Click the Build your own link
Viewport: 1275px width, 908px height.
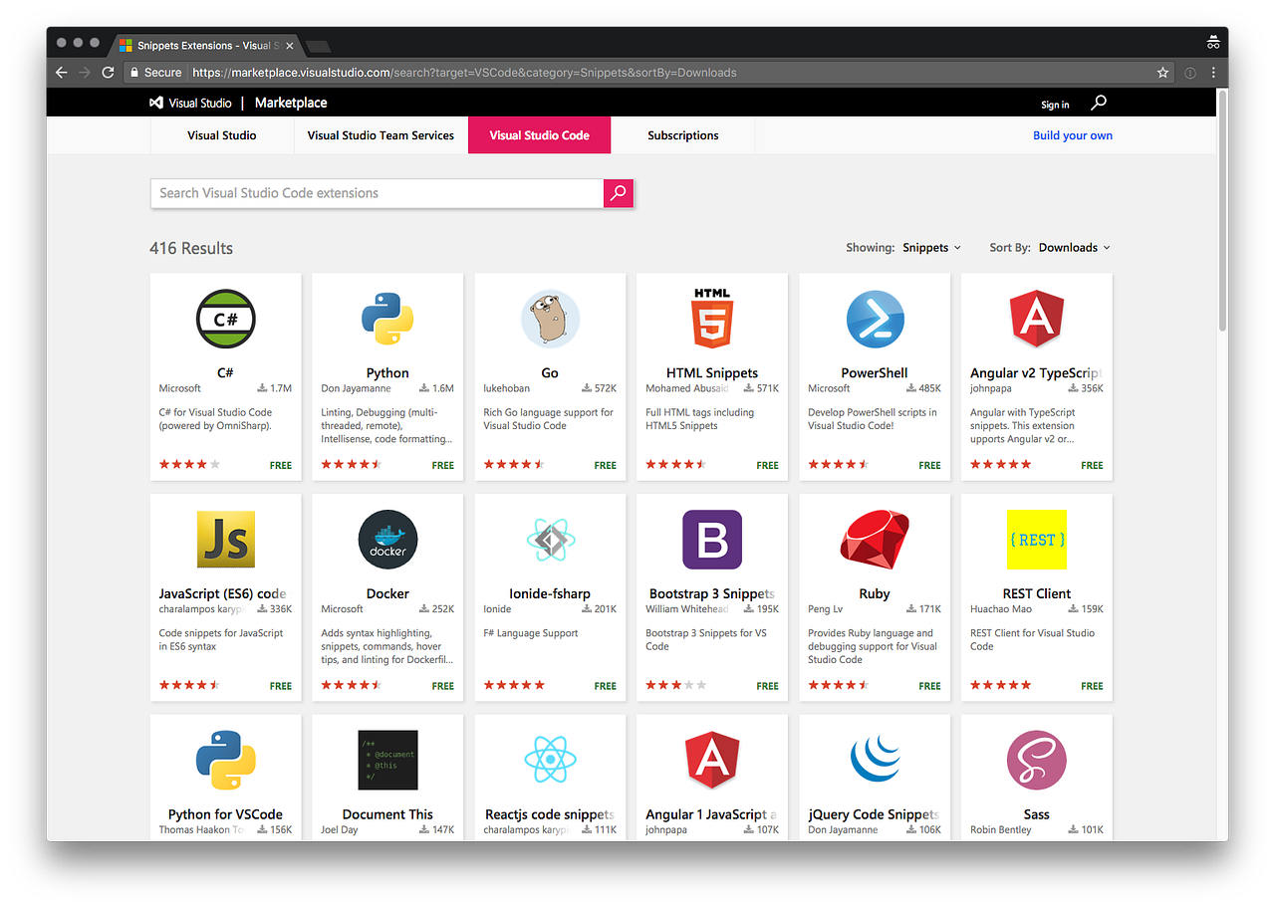pyautogui.click(x=1072, y=134)
